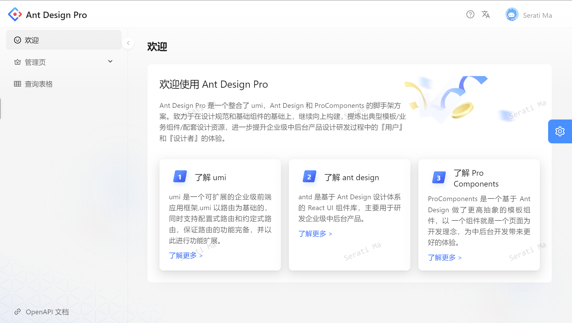572x323 pixels.
Task: Open the Serati Ma username dropdown
Action: coord(537,15)
